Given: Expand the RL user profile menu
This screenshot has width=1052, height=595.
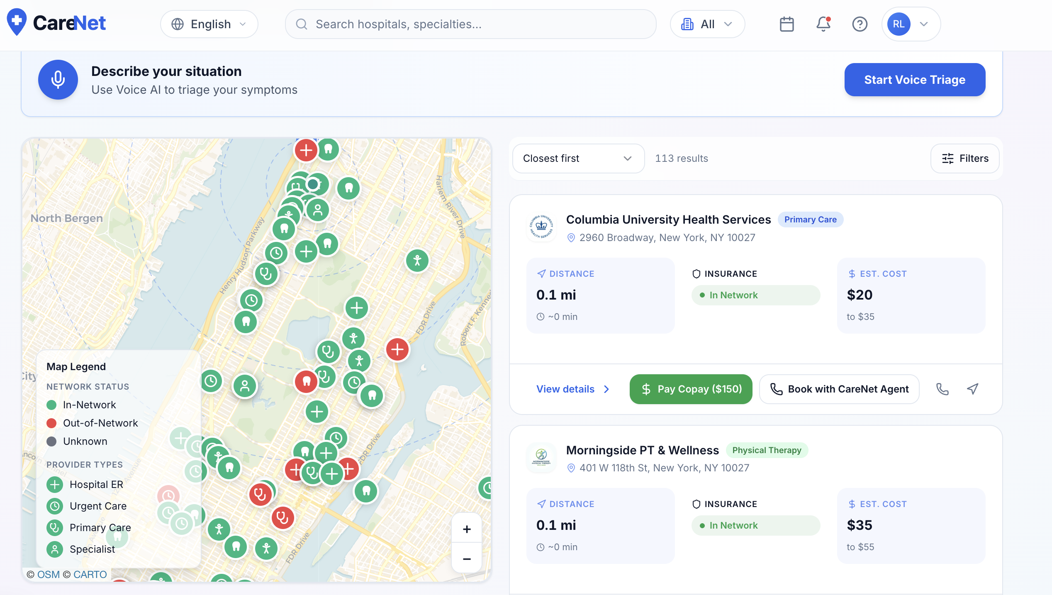Looking at the screenshot, I should tap(911, 24).
